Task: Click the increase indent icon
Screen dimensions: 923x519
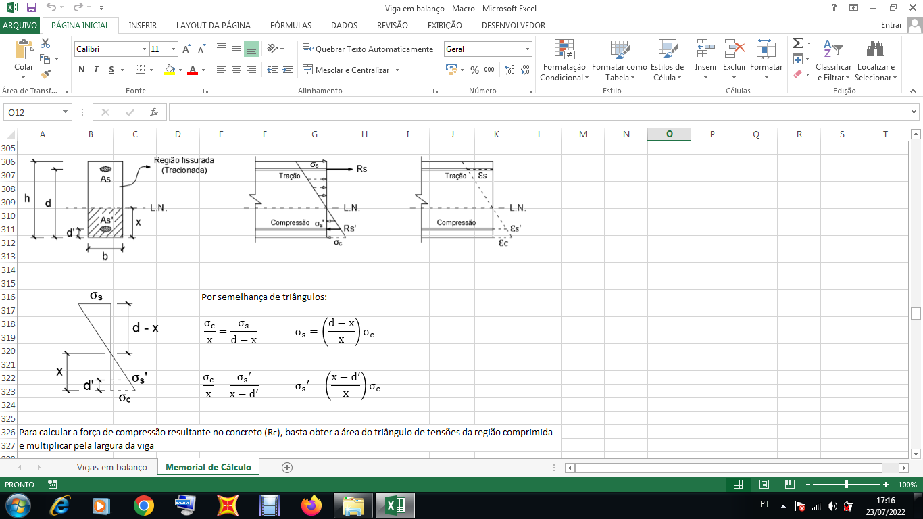Action: pyautogui.click(x=287, y=70)
